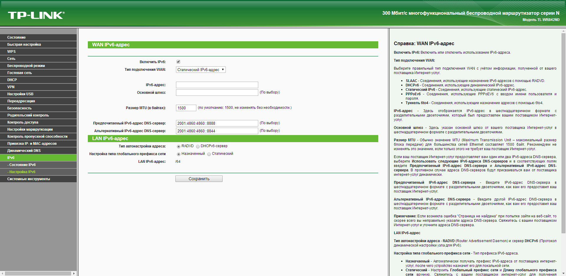566x276 pixels.
Task: Click sidebar scroll right arrow
Action: tap(74, 273)
